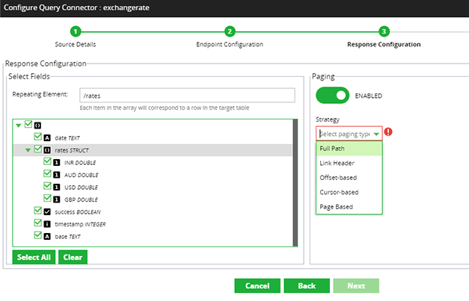This screenshot has height=301, width=469.
Task: Collapse the rates STRUCT tree node
Action: click(x=28, y=150)
